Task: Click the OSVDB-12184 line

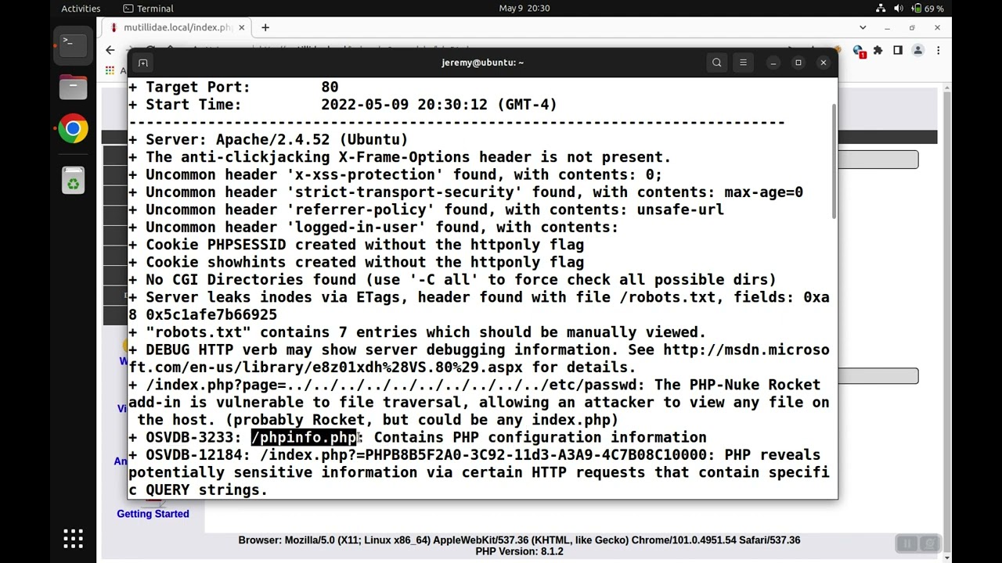Action: (479, 472)
